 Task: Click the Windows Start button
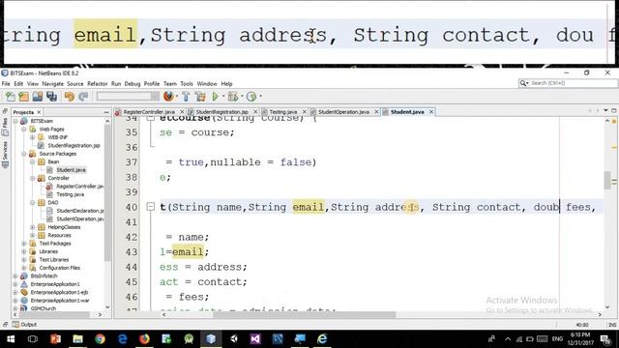click(11, 339)
